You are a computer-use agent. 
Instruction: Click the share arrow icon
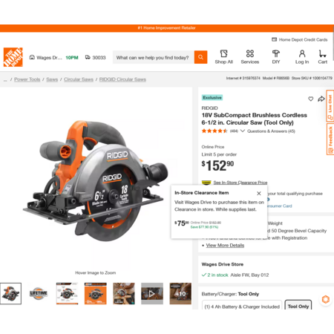tap(321, 99)
